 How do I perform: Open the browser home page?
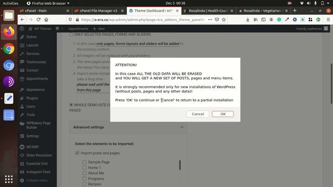tap(46, 20)
